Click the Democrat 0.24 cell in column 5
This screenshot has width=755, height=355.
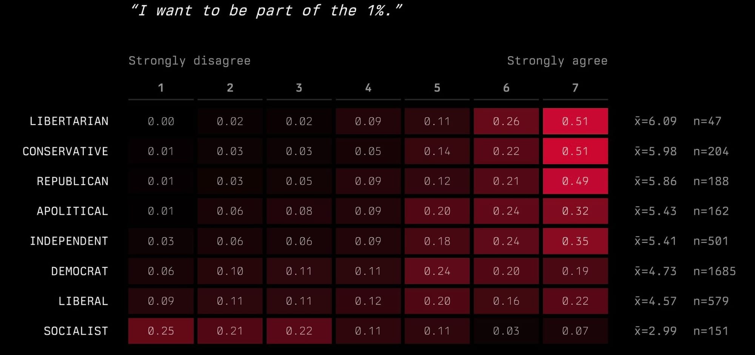click(437, 271)
